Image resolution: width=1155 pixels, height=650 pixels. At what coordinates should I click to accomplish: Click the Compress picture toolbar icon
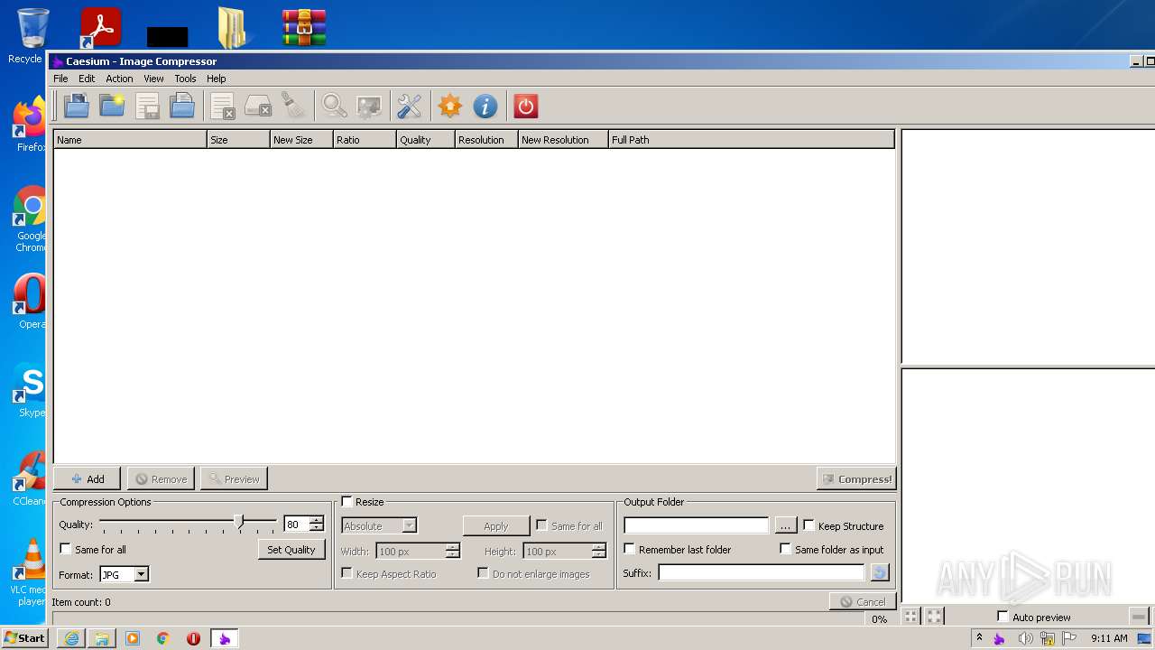[x=369, y=107]
